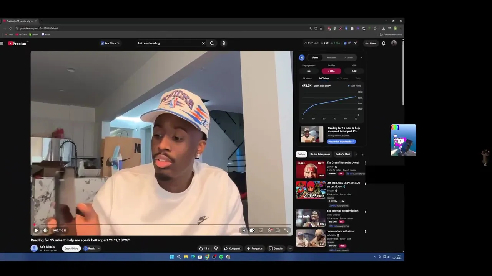
Task: Click the Crear button
Action: pyautogui.click(x=371, y=43)
